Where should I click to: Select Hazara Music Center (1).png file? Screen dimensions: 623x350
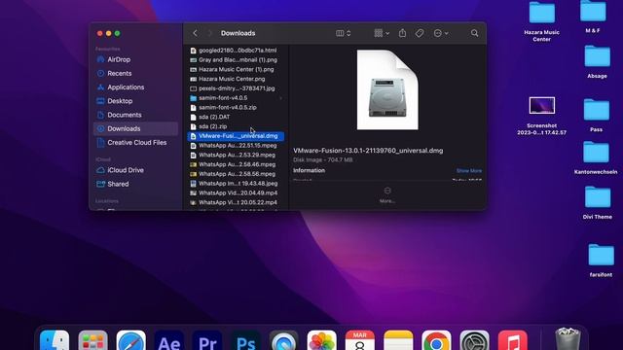[236, 69]
